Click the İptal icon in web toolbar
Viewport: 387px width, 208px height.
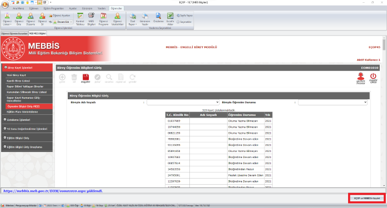(98, 78)
